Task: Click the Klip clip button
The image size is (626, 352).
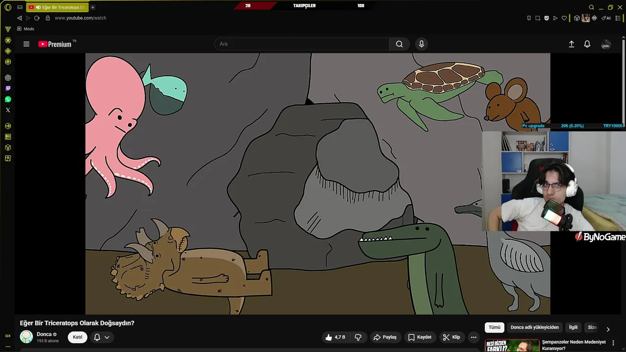Action: click(451, 337)
